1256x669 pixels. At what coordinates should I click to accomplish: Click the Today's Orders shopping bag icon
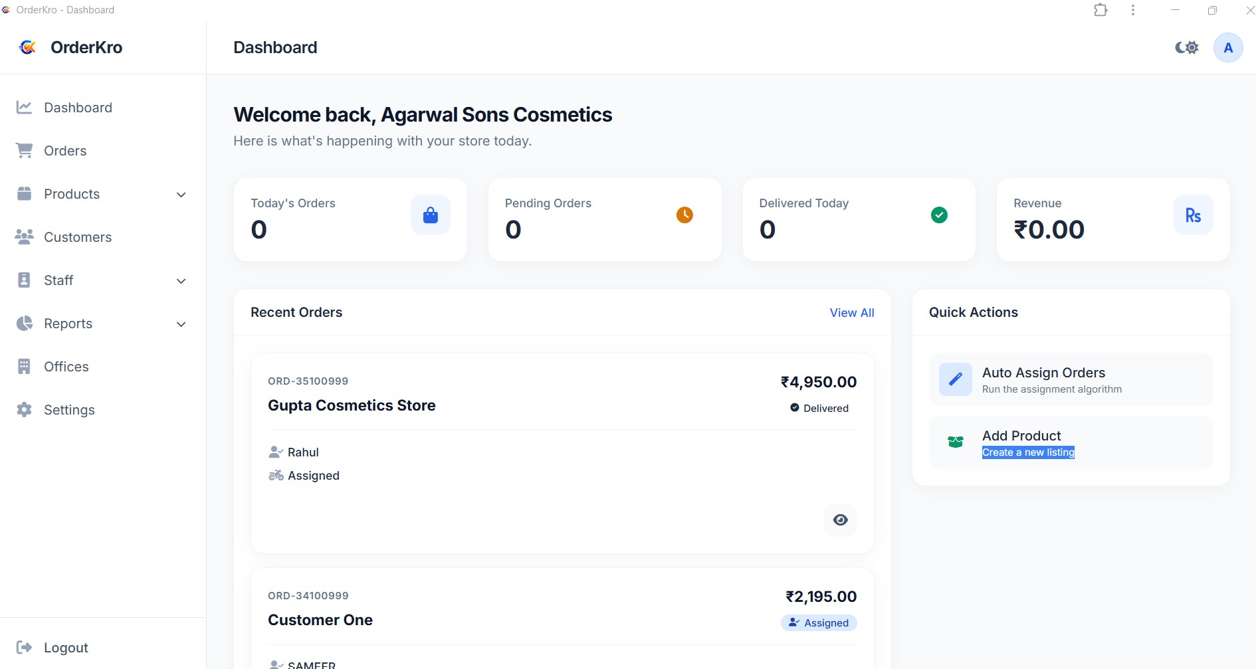click(431, 215)
